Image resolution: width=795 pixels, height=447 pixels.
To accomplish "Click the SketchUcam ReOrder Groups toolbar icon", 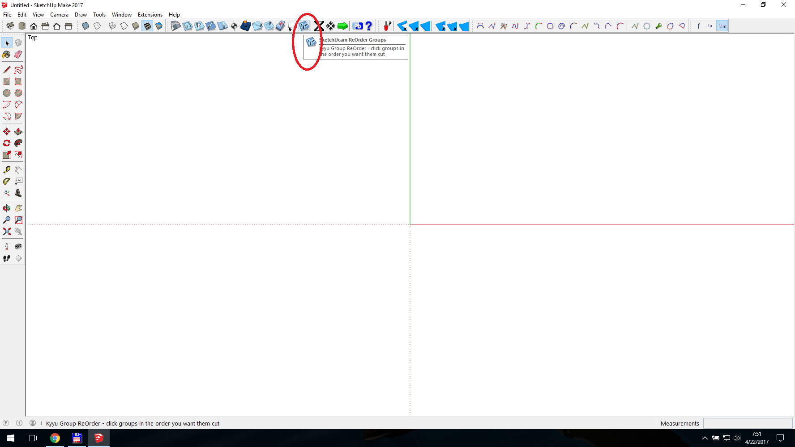I will (304, 26).
